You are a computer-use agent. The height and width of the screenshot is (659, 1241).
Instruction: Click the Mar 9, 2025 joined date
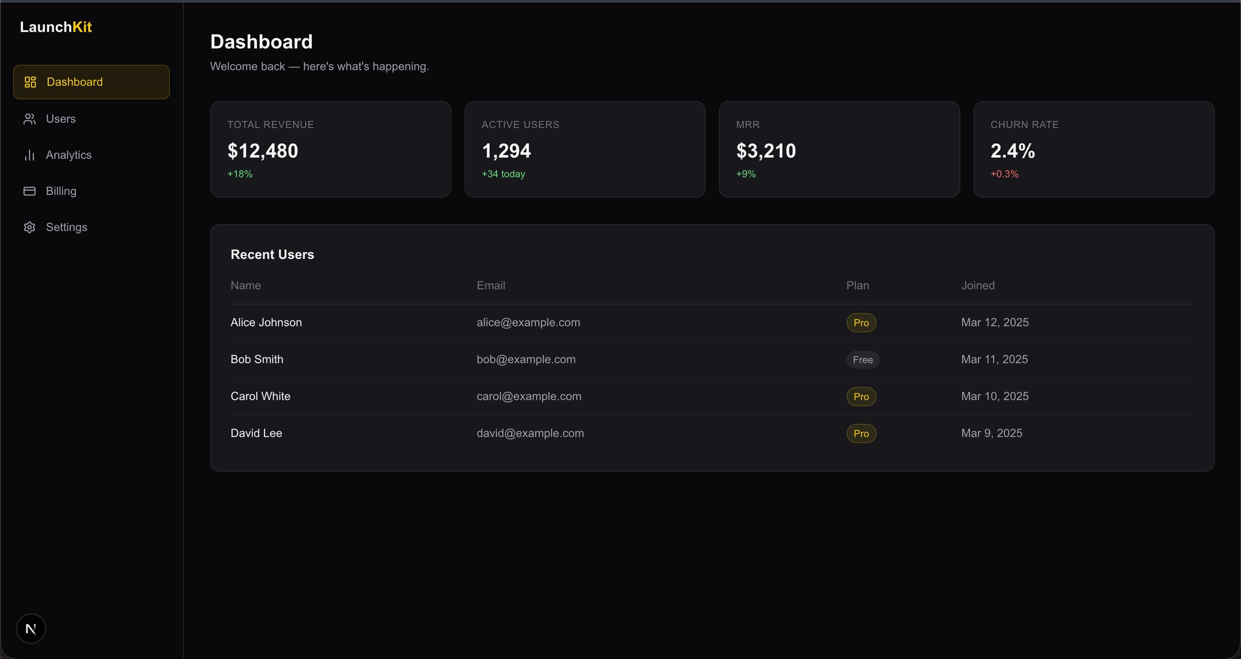992,433
